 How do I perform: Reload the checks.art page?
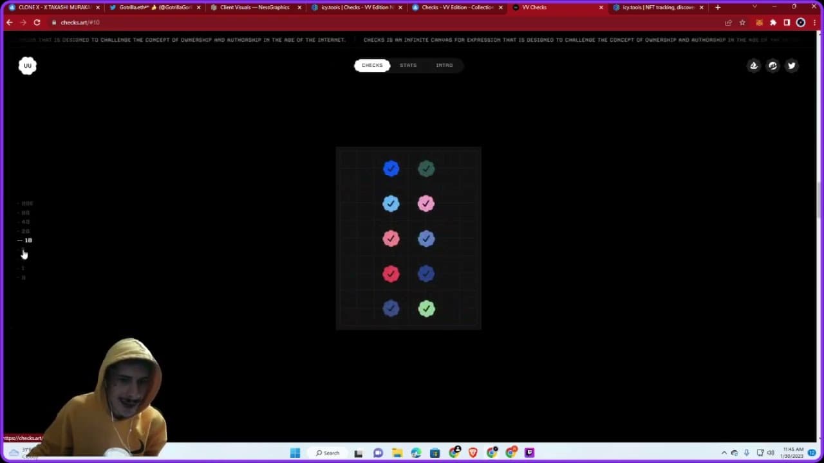(37, 22)
